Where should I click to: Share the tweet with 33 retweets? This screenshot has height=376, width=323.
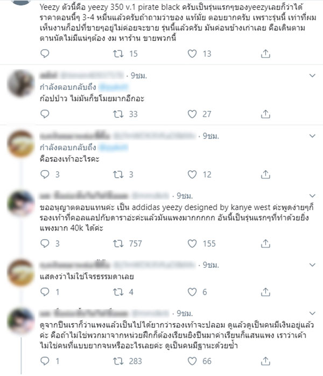click(x=265, y=114)
